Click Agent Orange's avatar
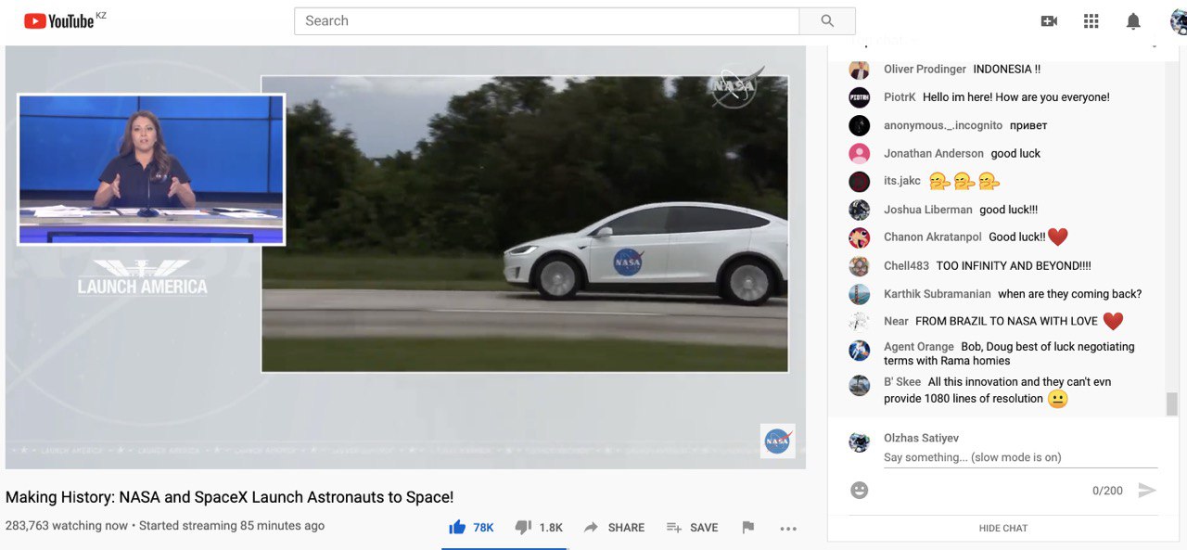1187x550 pixels. point(860,351)
